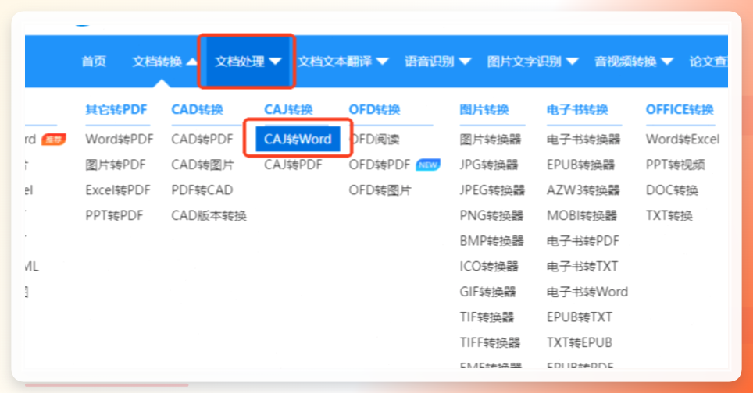
Task: Choose 电子书转PDF
Action: coord(583,241)
